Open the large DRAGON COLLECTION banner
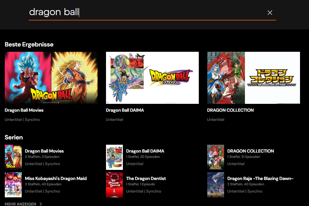309x206 pixels. (x=253, y=78)
